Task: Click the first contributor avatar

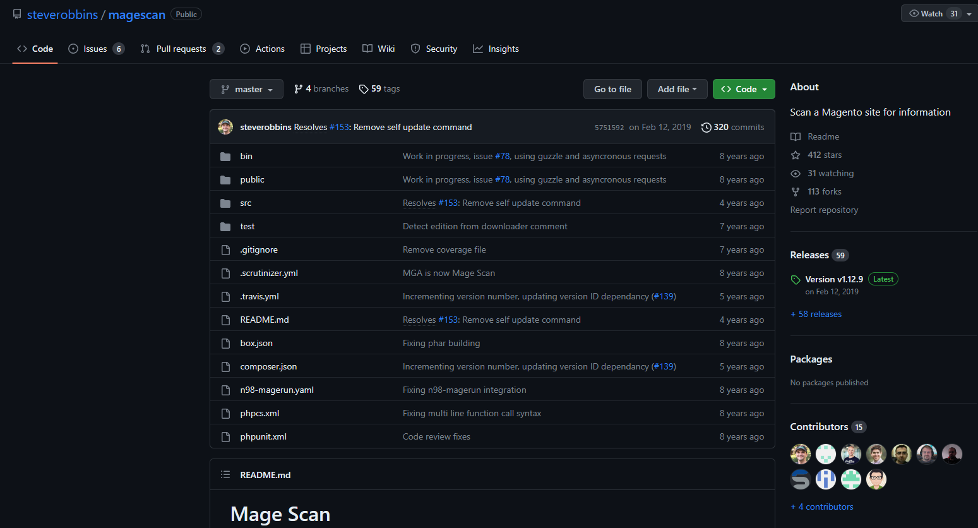Action: coord(801,454)
